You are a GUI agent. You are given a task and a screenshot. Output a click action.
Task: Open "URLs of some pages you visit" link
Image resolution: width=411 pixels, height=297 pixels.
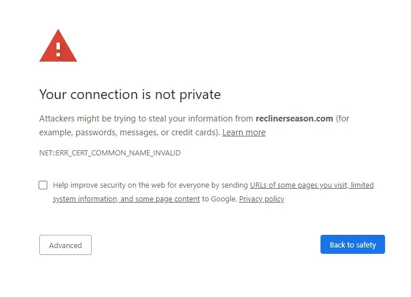point(299,185)
